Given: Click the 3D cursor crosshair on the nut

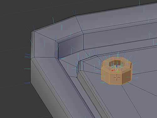Looking at the screenshot, I should click(x=117, y=77).
